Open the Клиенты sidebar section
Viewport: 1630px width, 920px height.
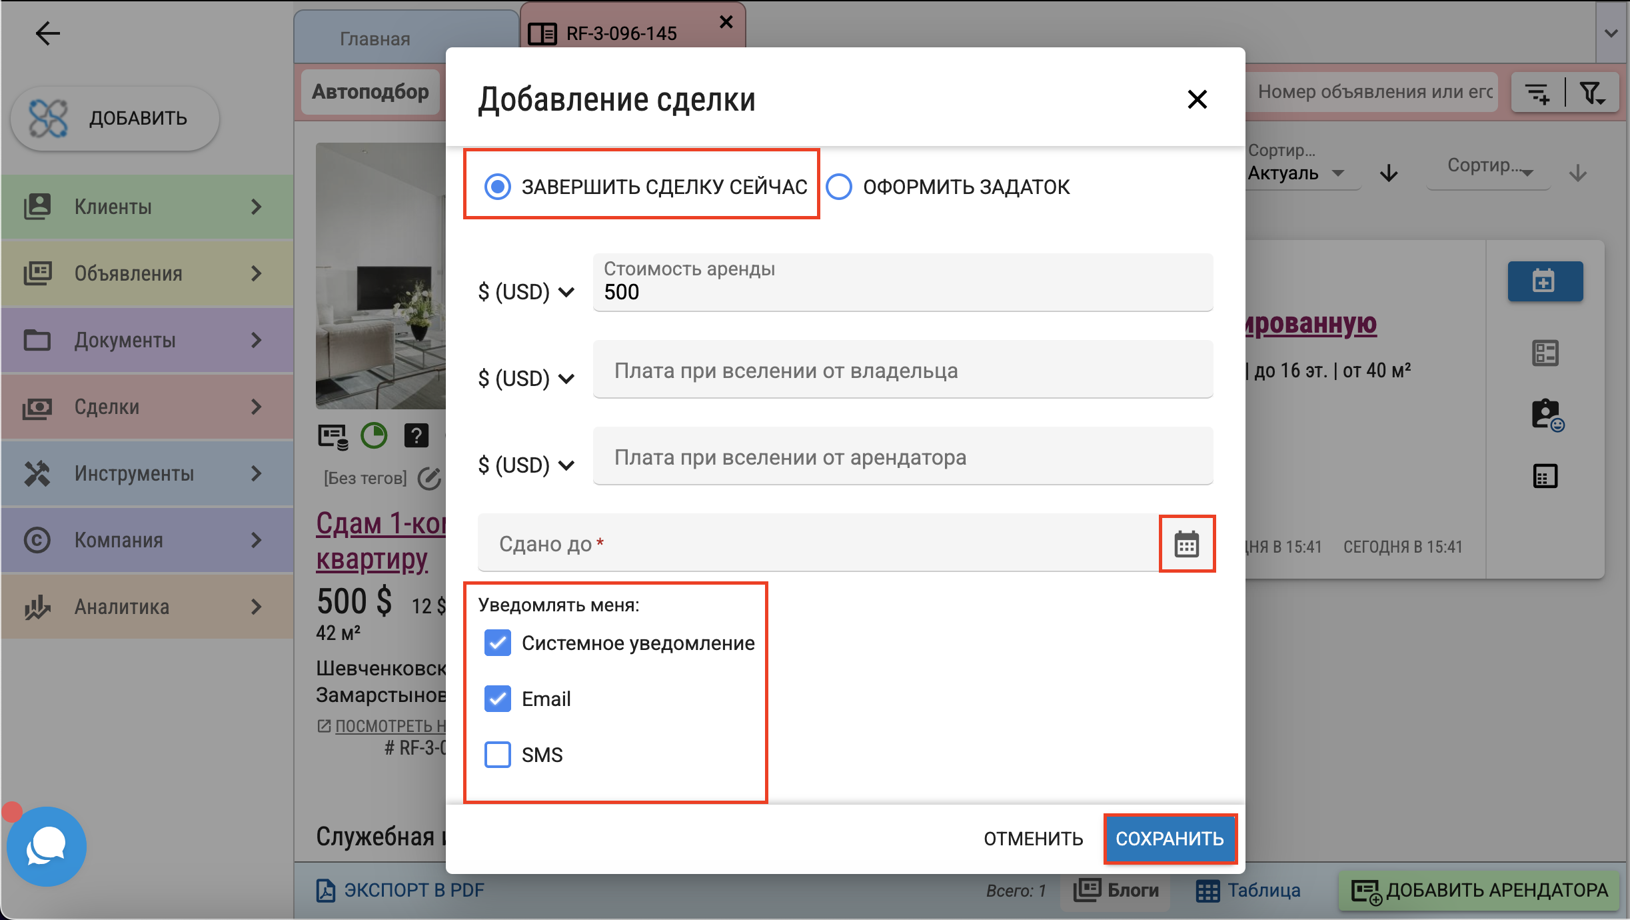(x=147, y=207)
